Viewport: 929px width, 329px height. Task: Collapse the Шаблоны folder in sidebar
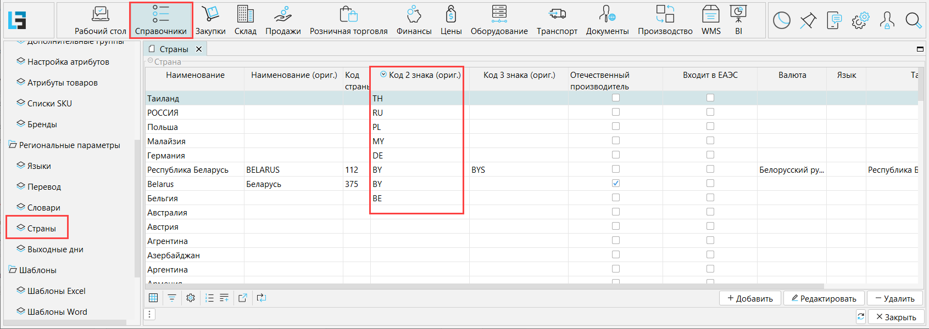pos(13,270)
